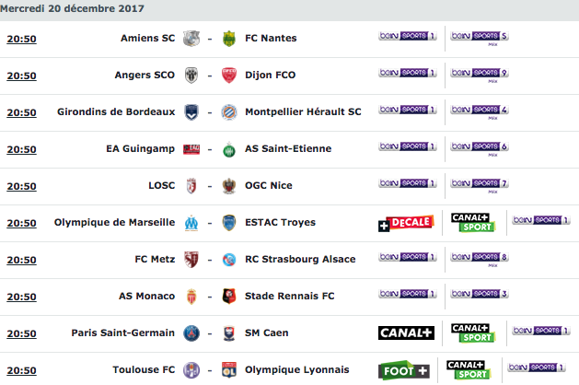Click the Paris Saint-Germain crest
This screenshot has width=579, height=385.
(191, 333)
